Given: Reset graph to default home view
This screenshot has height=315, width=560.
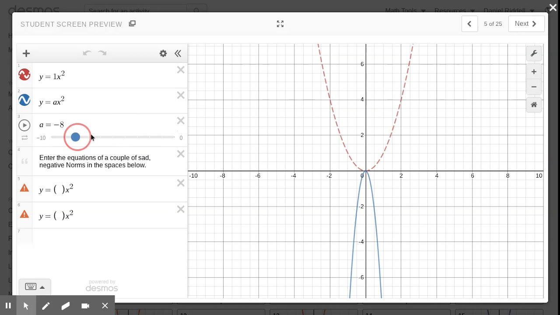Looking at the screenshot, I should tap(534, 105).
